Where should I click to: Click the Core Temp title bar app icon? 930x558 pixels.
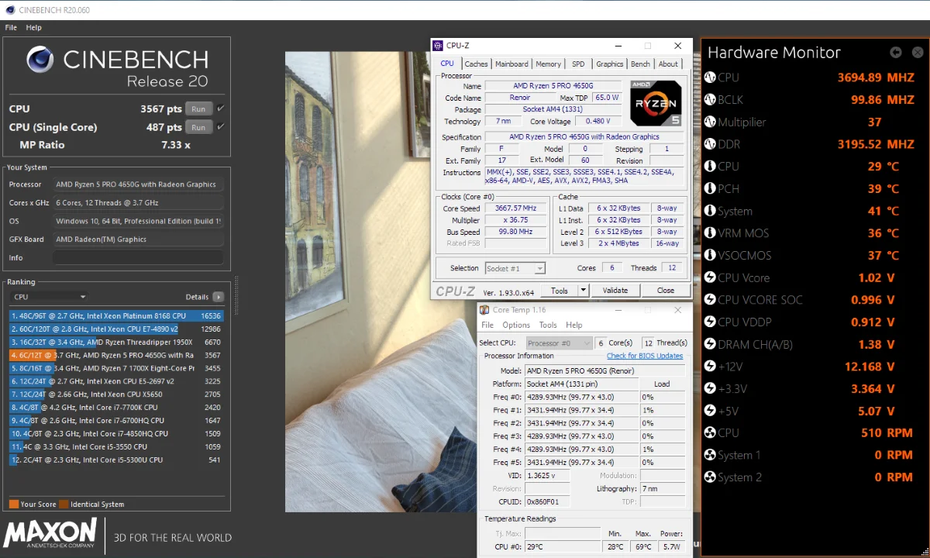(x=484, y=310)
